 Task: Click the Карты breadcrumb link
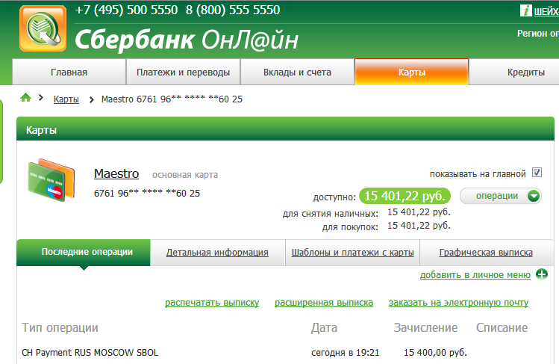[66, 99]
